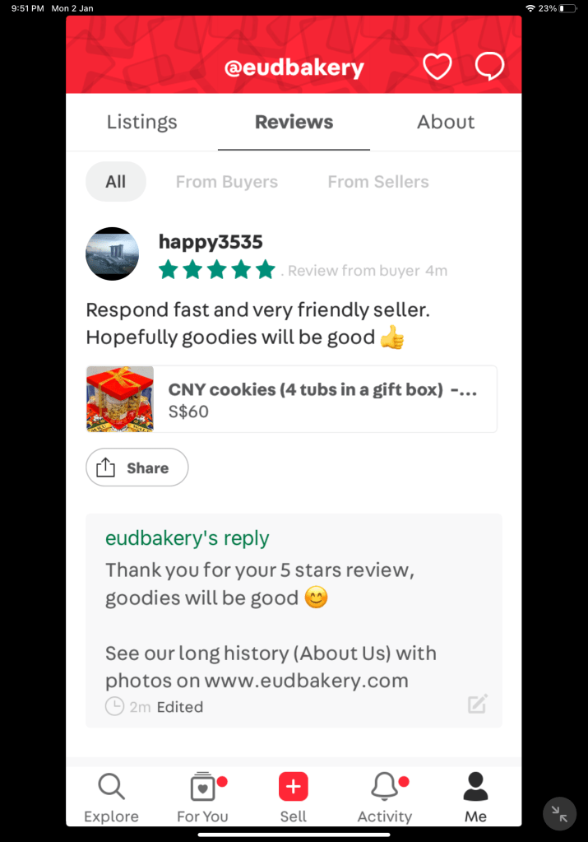
Task: Open CNY cookies listing card
Action: (291, 399)
